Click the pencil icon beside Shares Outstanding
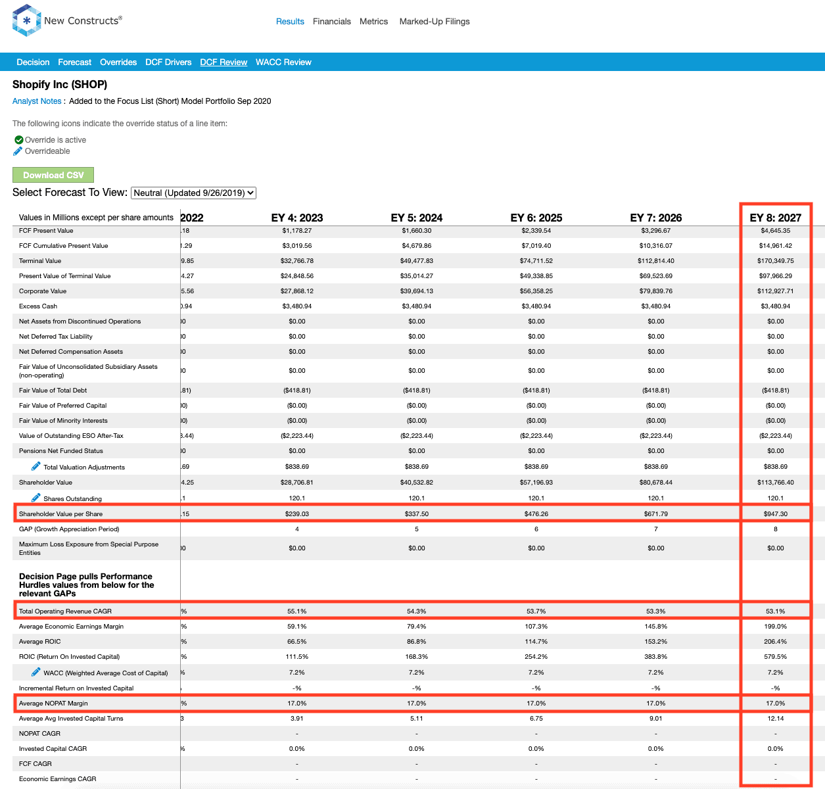The height and width of the screenshot is (789, 825). tap(36, 498)
